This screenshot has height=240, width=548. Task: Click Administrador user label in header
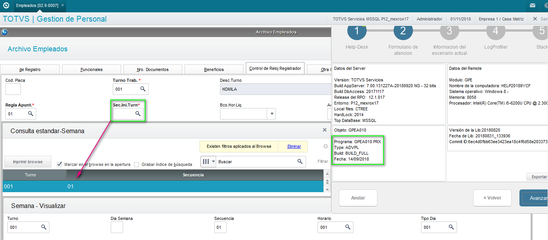point(430,19)
